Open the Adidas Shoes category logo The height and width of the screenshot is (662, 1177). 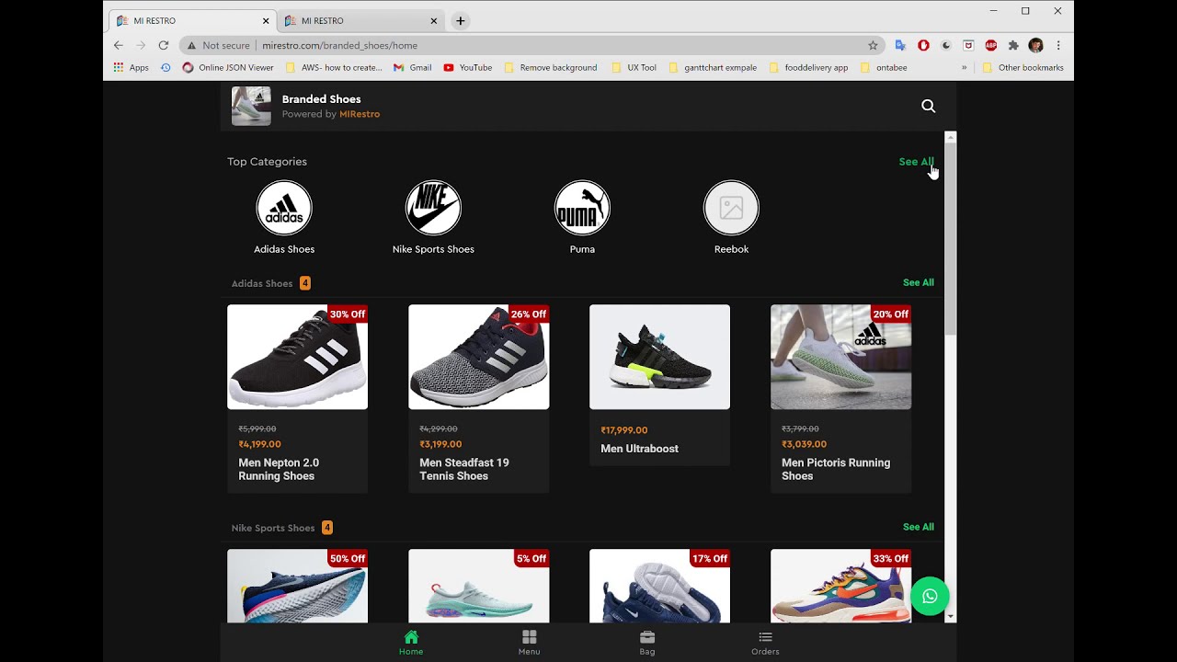click(x=284, y=208)
